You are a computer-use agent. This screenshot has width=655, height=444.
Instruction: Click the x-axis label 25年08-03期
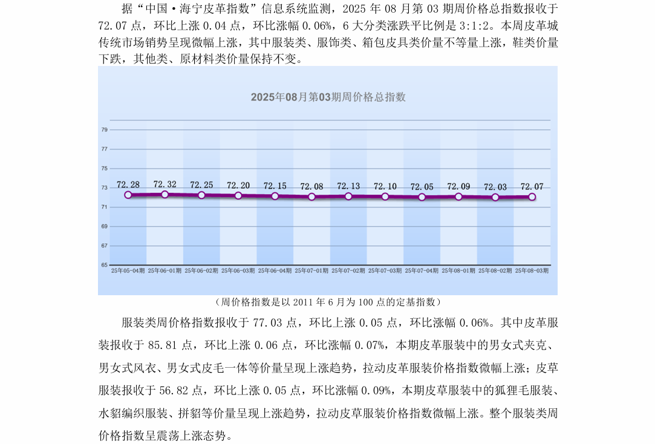[532, 271]
